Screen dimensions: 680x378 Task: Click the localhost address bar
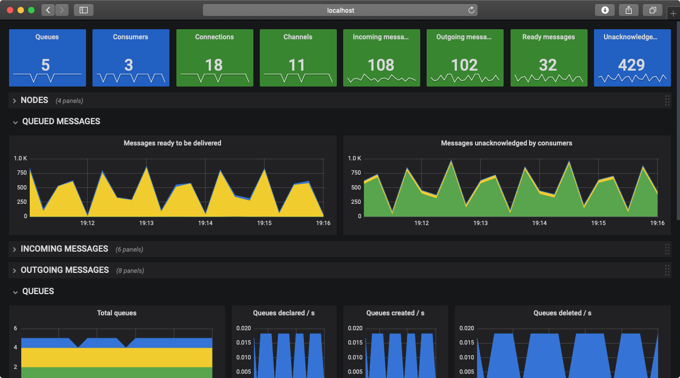(x=339, y=10)
